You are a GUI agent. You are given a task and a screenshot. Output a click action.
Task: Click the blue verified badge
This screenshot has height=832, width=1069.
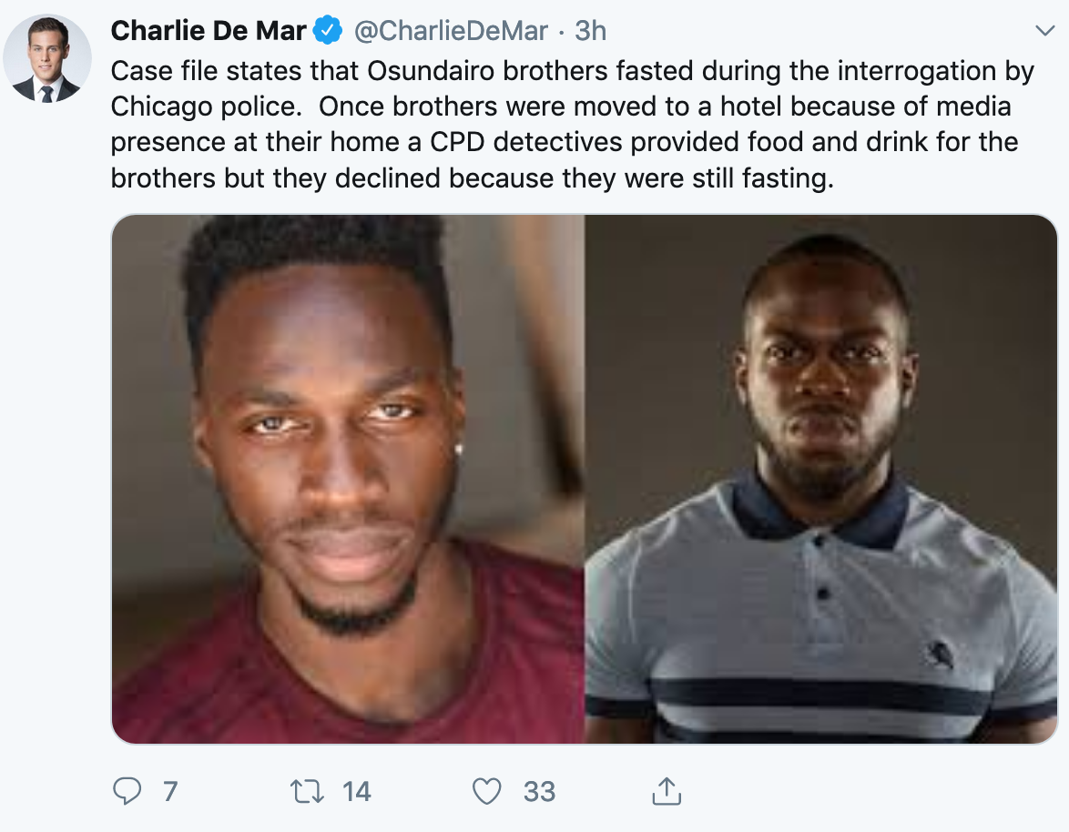tap(328, 31)
